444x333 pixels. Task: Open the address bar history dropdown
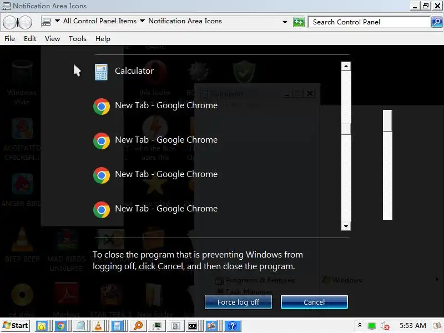tap(285, 22)
